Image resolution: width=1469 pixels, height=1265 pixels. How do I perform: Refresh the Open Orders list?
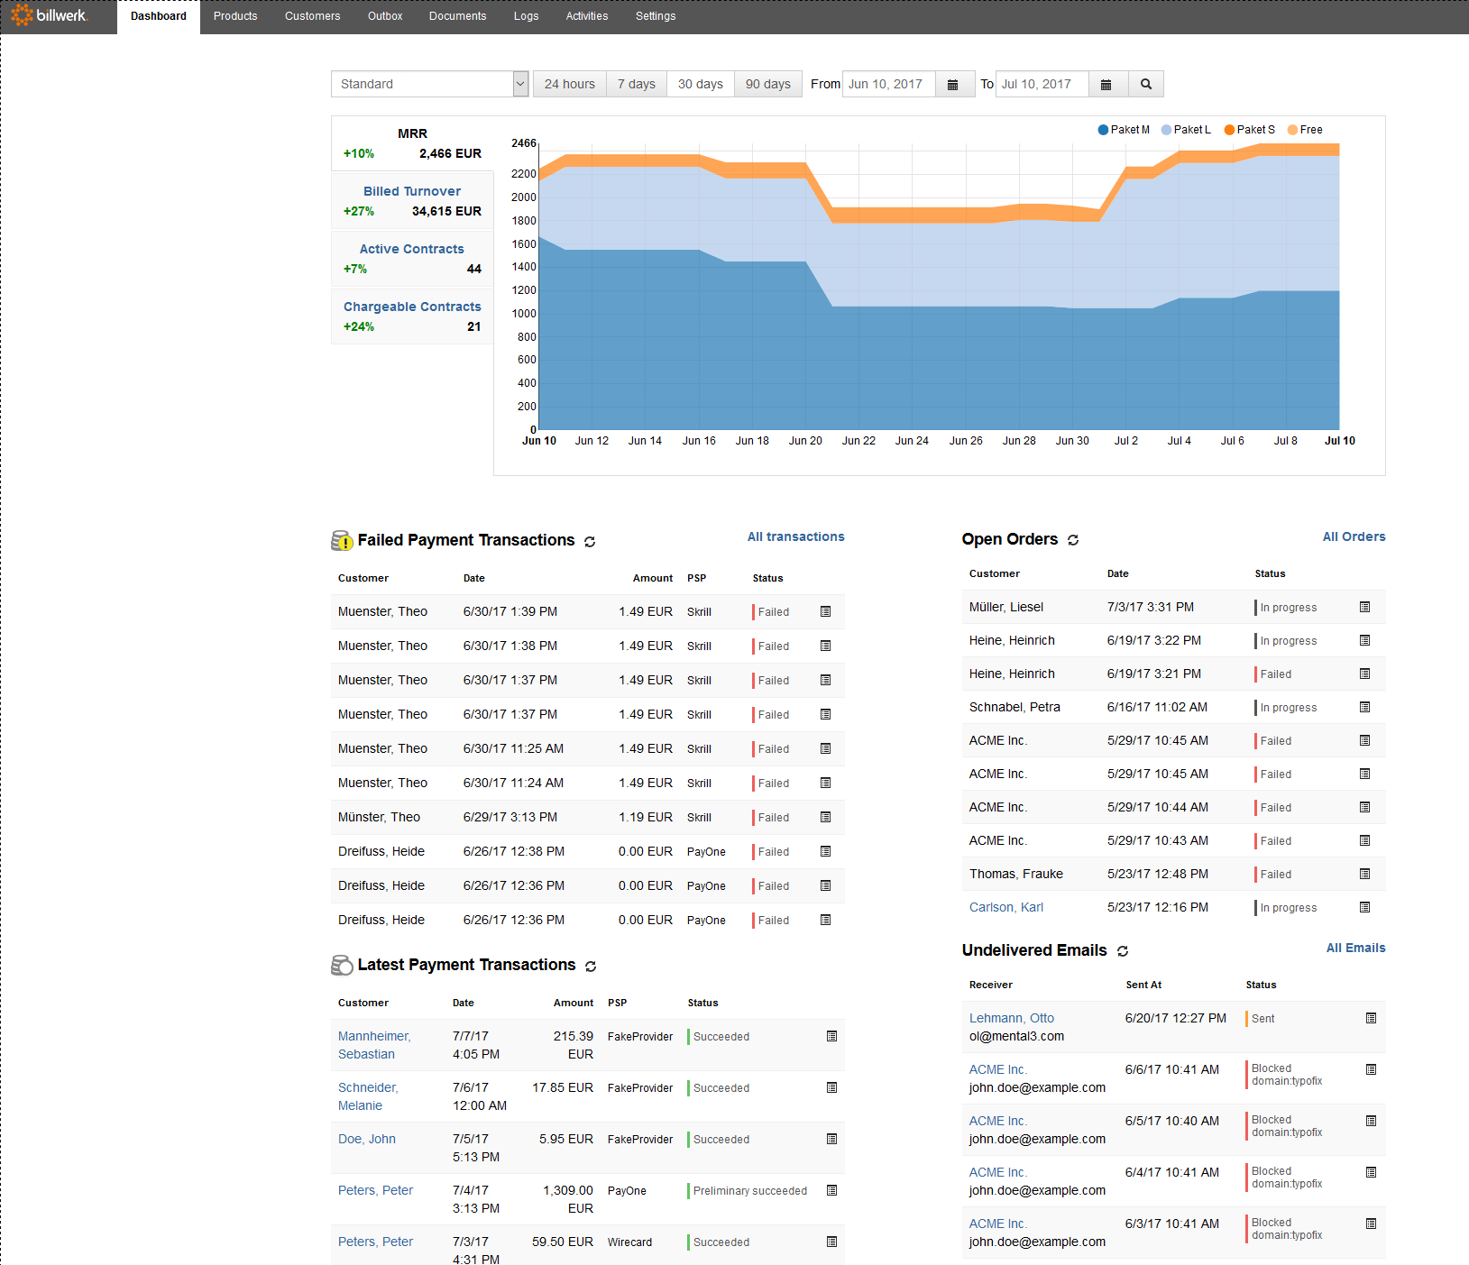tap(1073, 540)
